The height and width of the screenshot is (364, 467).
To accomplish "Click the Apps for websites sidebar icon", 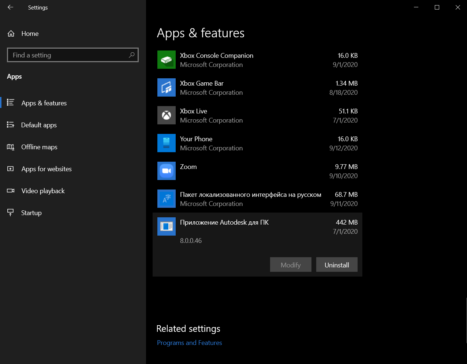I will pyautogui.click(x=11, y=169).
